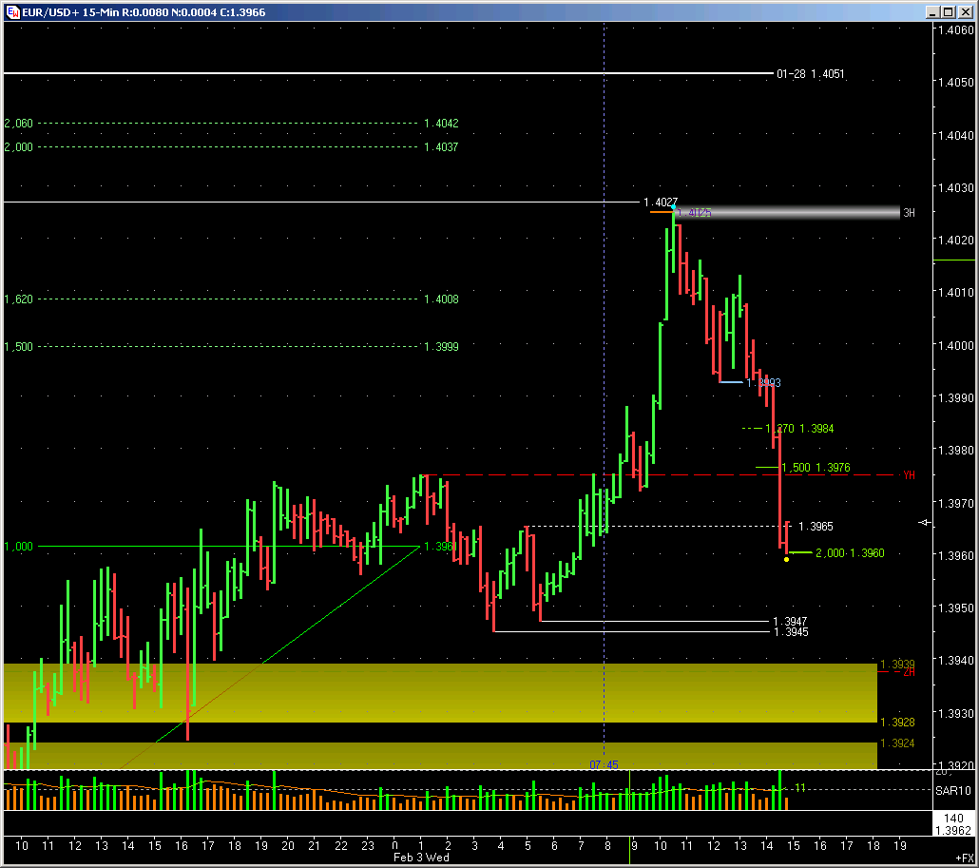Click the 1.3928 yellow zone label
Image resolution: width=979 pixels, height=868 pixels.
pyautogui.click(x=897, y=722)
